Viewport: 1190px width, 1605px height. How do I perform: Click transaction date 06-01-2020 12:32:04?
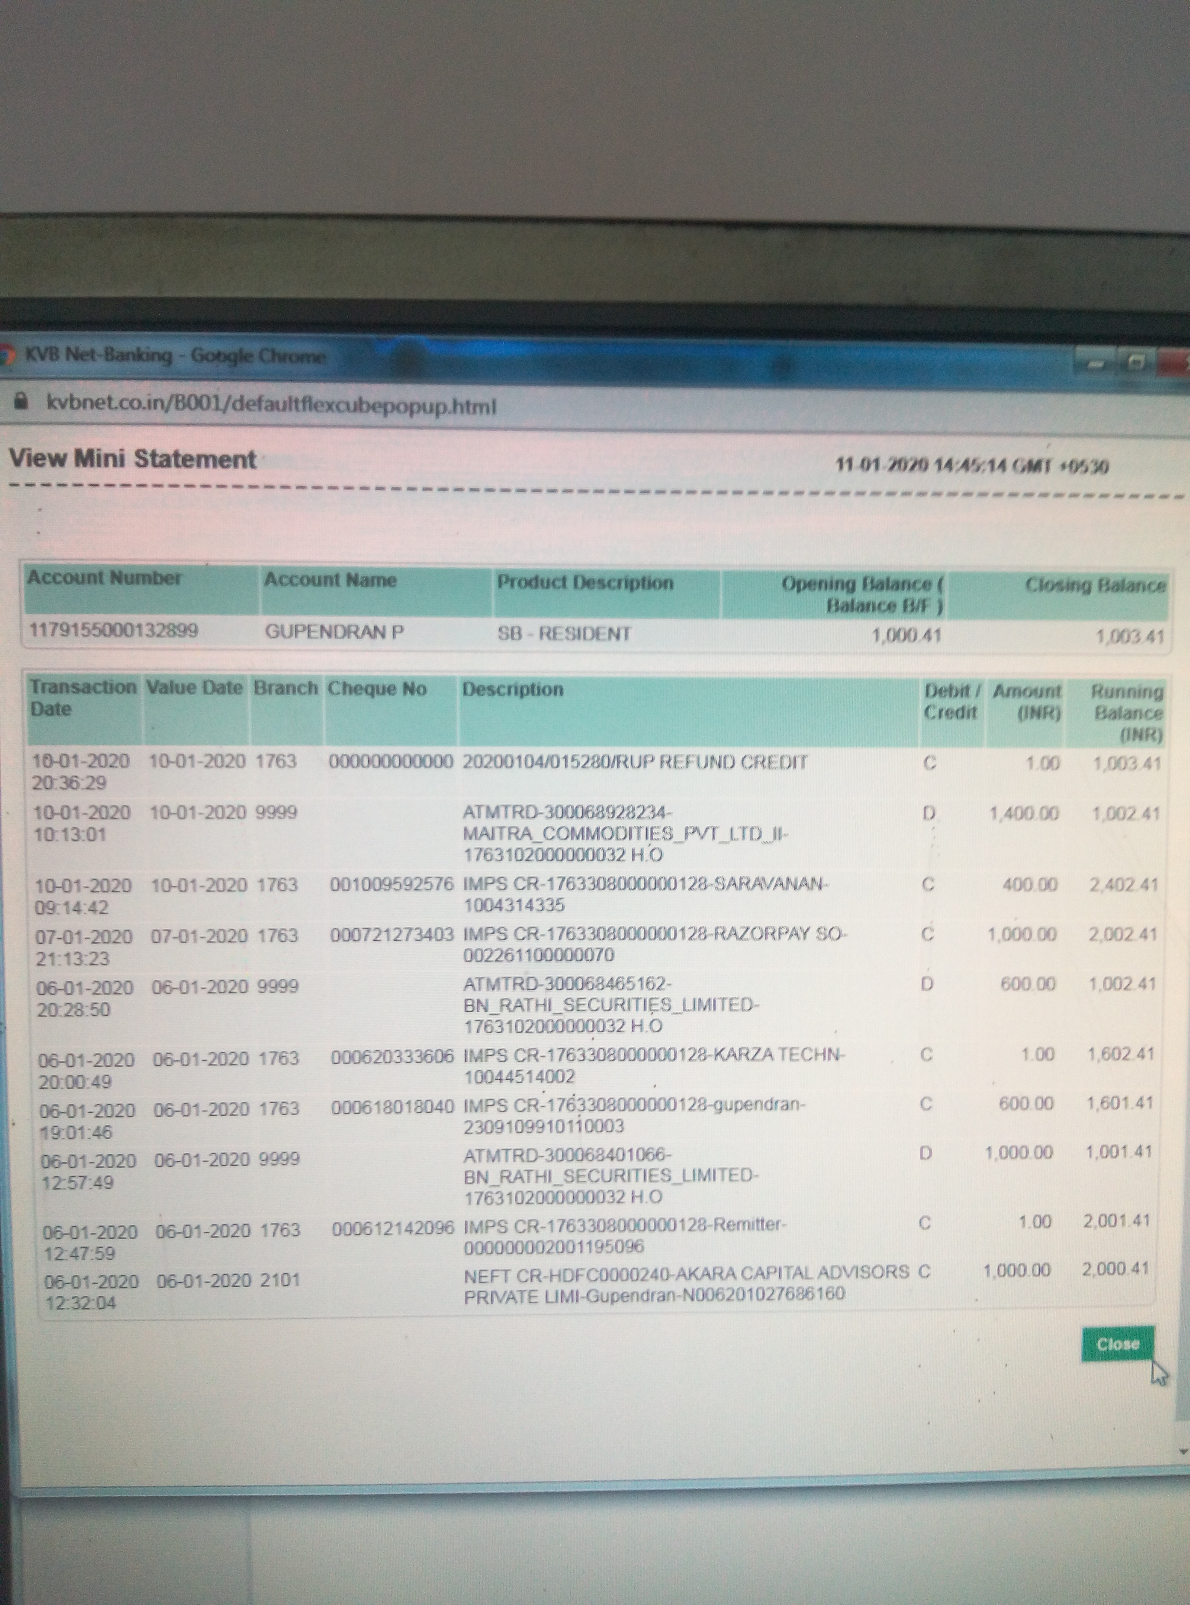[x=91, y=1291]
